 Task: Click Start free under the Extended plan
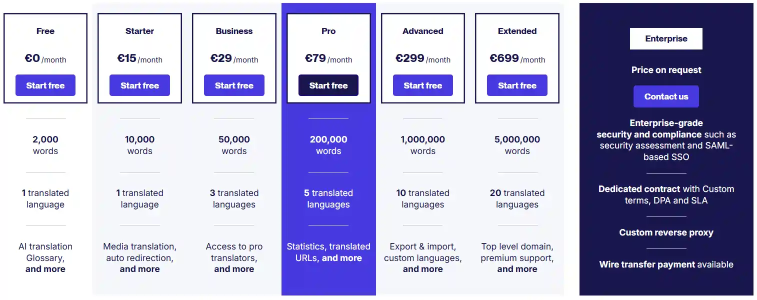point(517,85)
